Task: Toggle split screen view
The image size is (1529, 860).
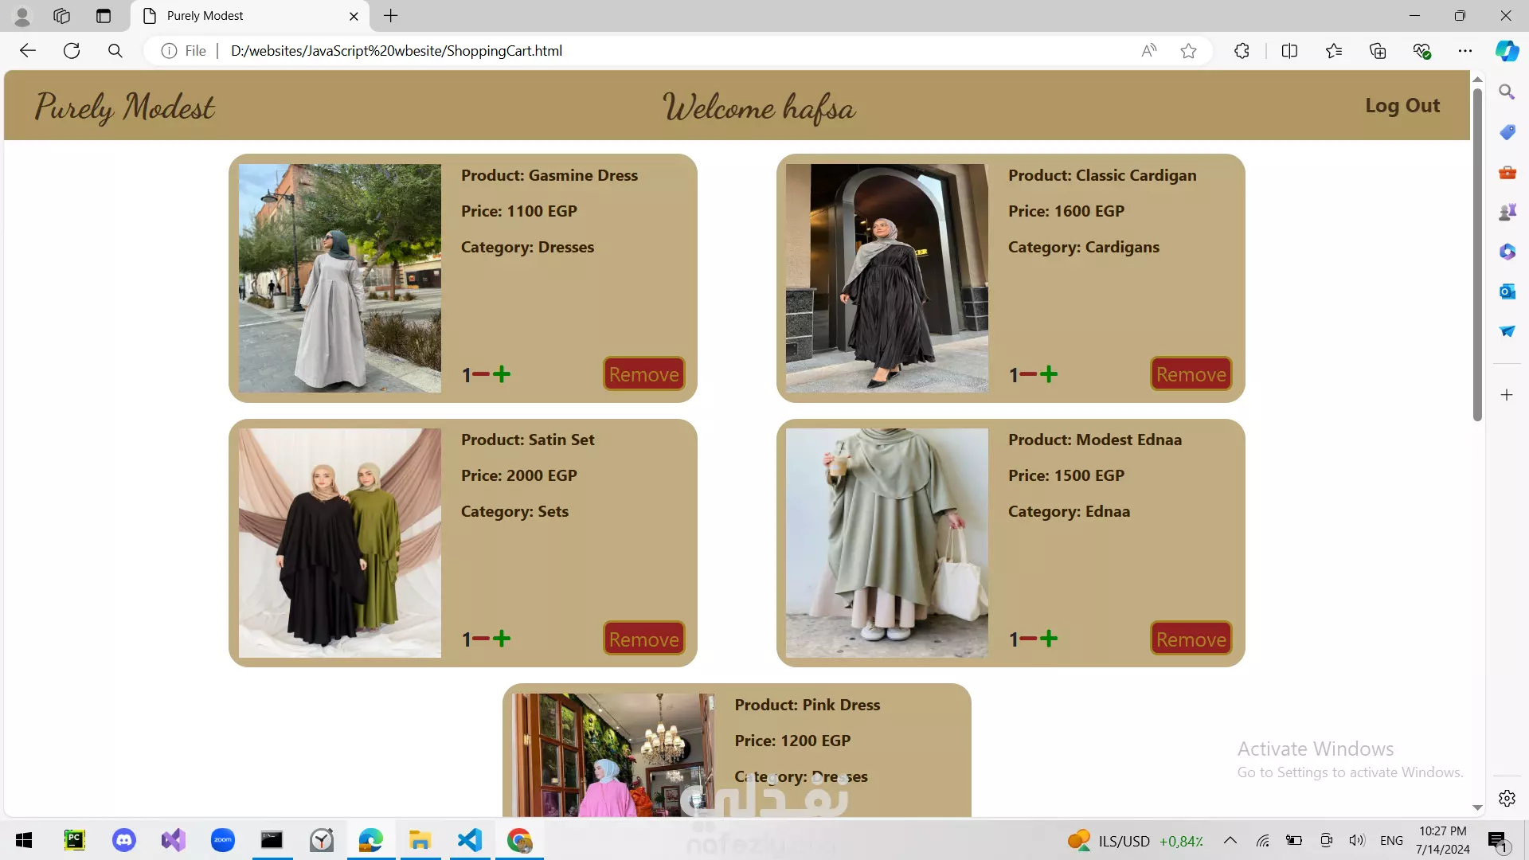Action: point(1289,51)
